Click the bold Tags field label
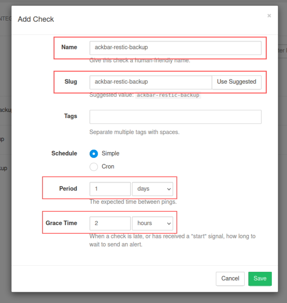 (x=70, y=116)
